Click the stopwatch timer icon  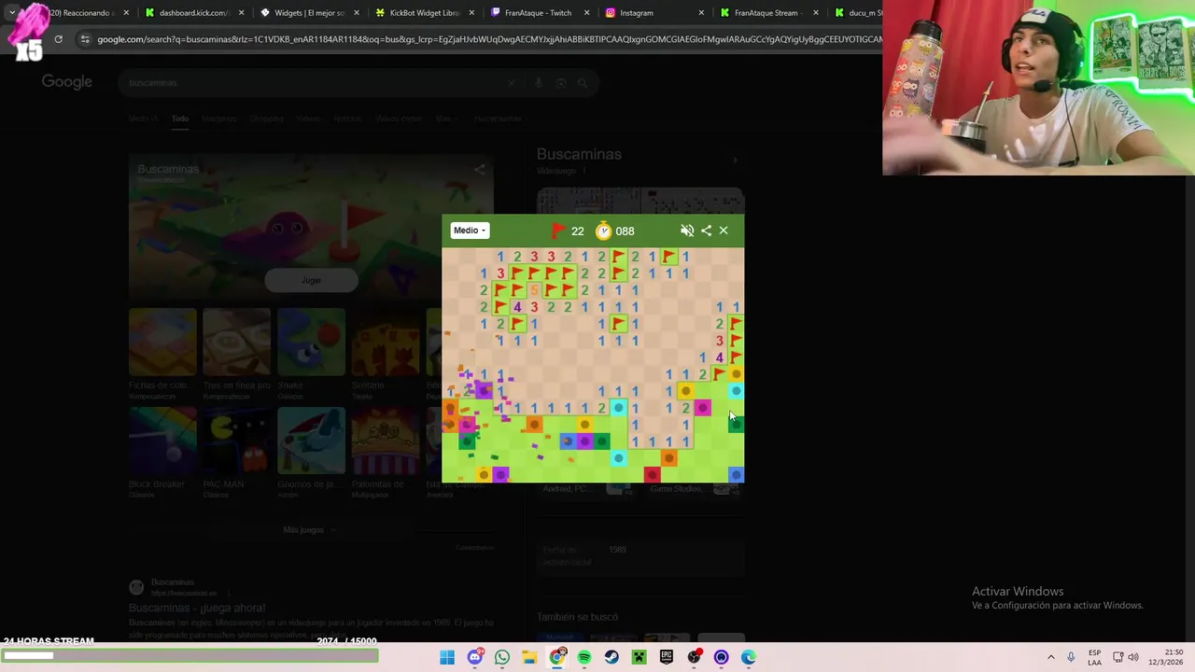click(603, 231)
